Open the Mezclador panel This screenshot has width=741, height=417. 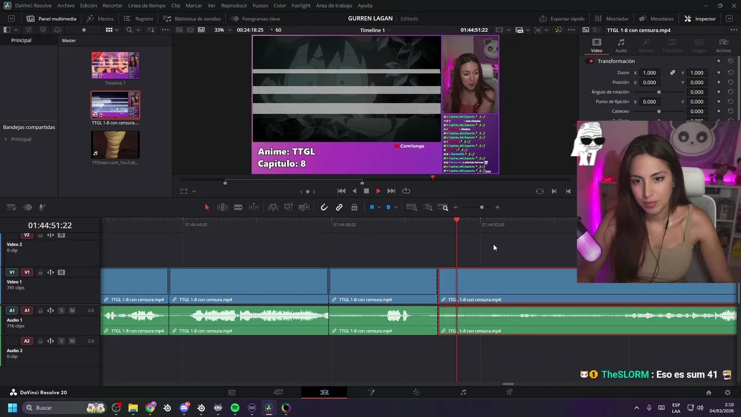coord(612,19)
